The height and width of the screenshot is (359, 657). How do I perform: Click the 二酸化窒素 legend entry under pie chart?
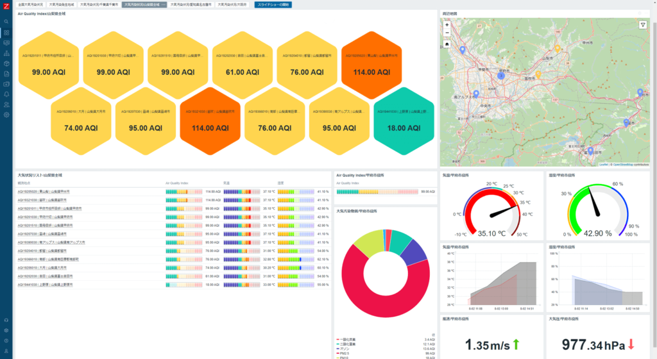[x=345, y=344]
